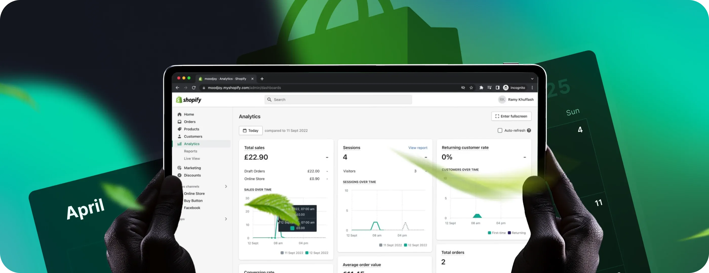The image size is (709, 273).
Task: Click 11 Sept 2022 sales legend swatch
Action: (x=282, y=253)
